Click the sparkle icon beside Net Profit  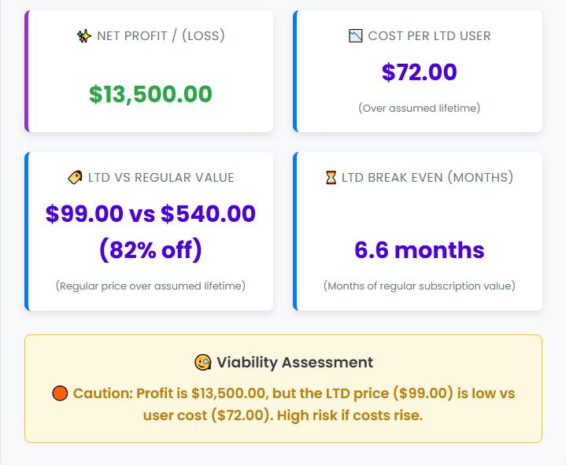click(83, 36)
